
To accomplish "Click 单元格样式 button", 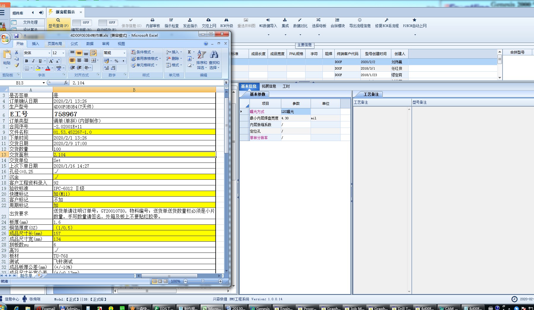I will [x=144, y=65].
